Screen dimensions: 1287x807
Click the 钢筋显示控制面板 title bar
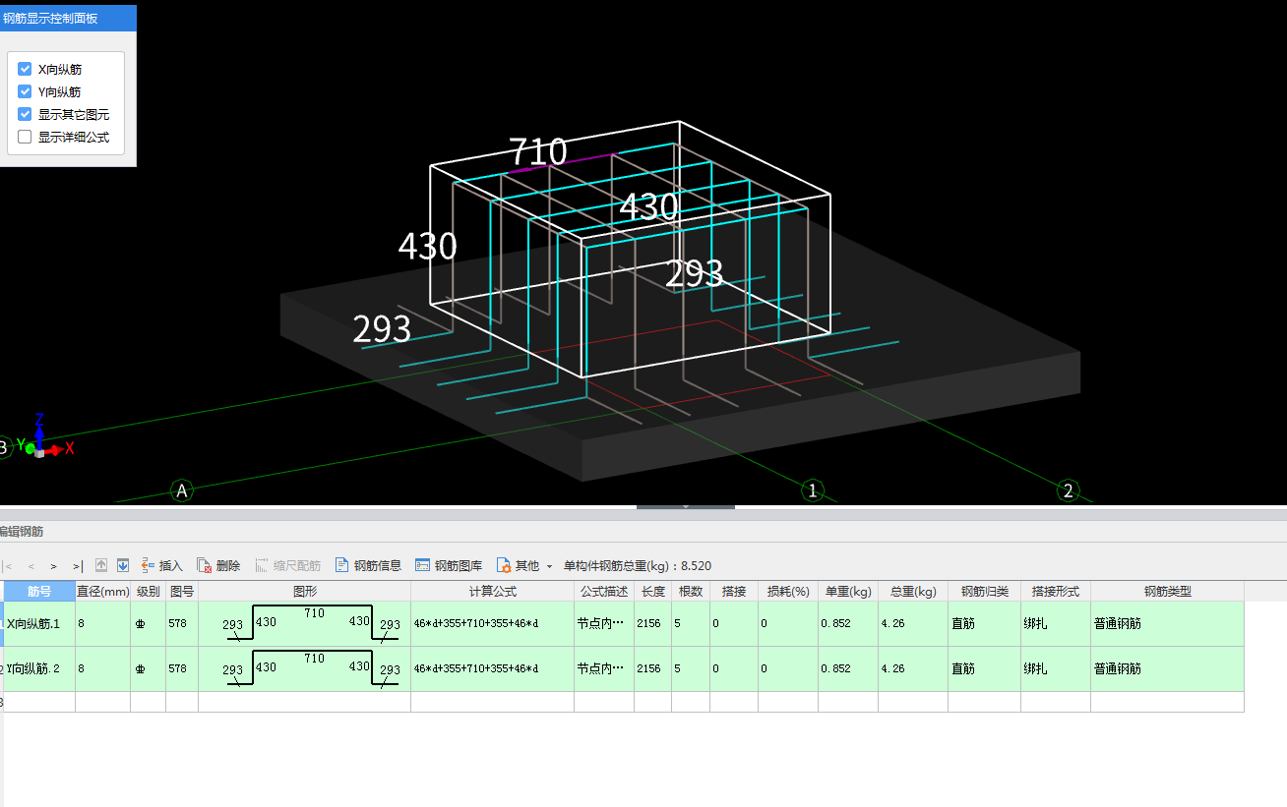coord(68,18)
